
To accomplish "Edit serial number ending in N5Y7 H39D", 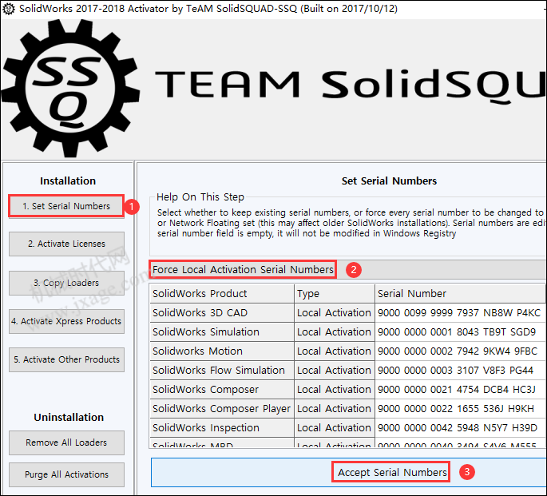I will tap(461, 428).
